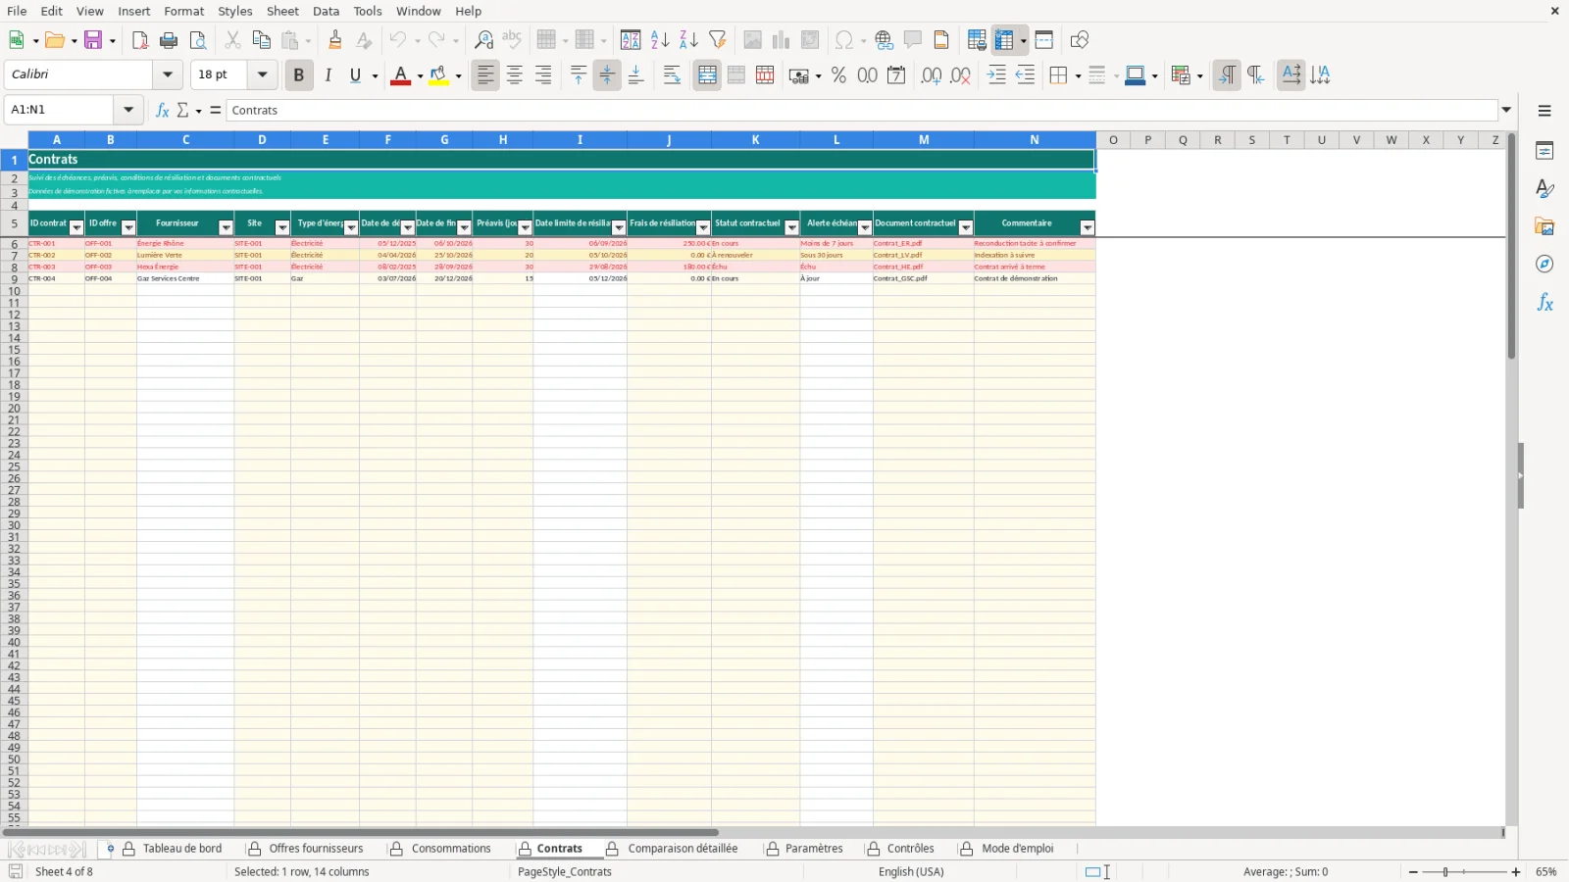
Task: Insert image icon in toolbar
Action: [752, 40]
